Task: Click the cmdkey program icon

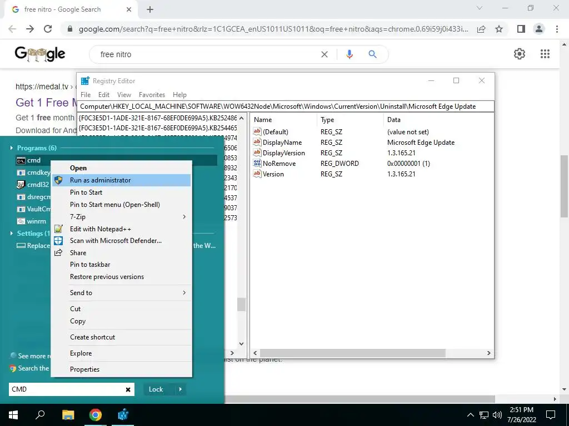Action: point(21,173)
